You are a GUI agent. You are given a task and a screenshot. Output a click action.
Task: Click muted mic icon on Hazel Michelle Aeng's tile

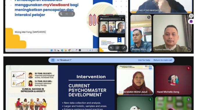point(188,68)
